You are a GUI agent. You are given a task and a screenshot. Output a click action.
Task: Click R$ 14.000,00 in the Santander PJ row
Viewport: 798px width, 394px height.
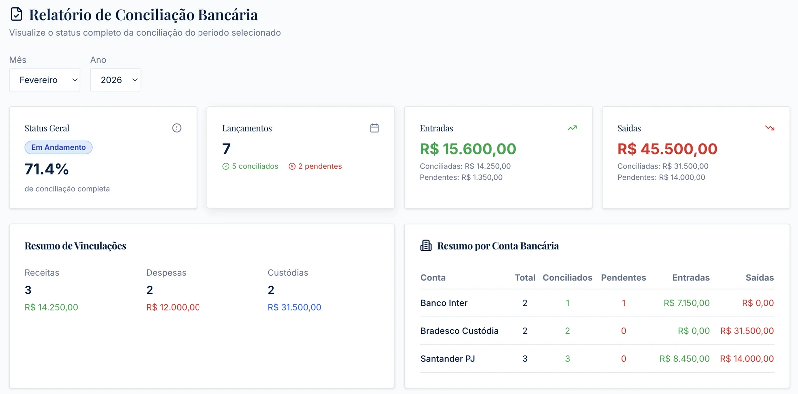[747, 359]
